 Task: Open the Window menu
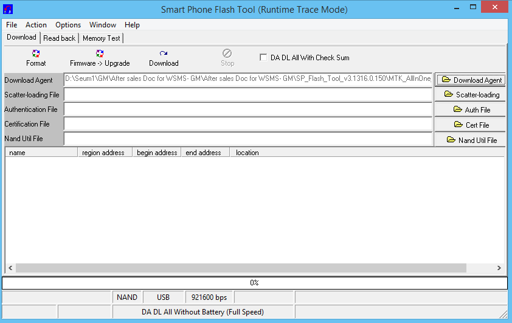[103, 25]
